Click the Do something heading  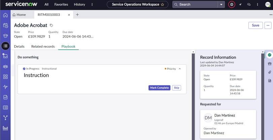28,57
